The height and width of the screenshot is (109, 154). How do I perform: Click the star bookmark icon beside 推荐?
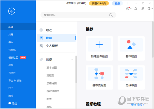click(x=41, y=38)
